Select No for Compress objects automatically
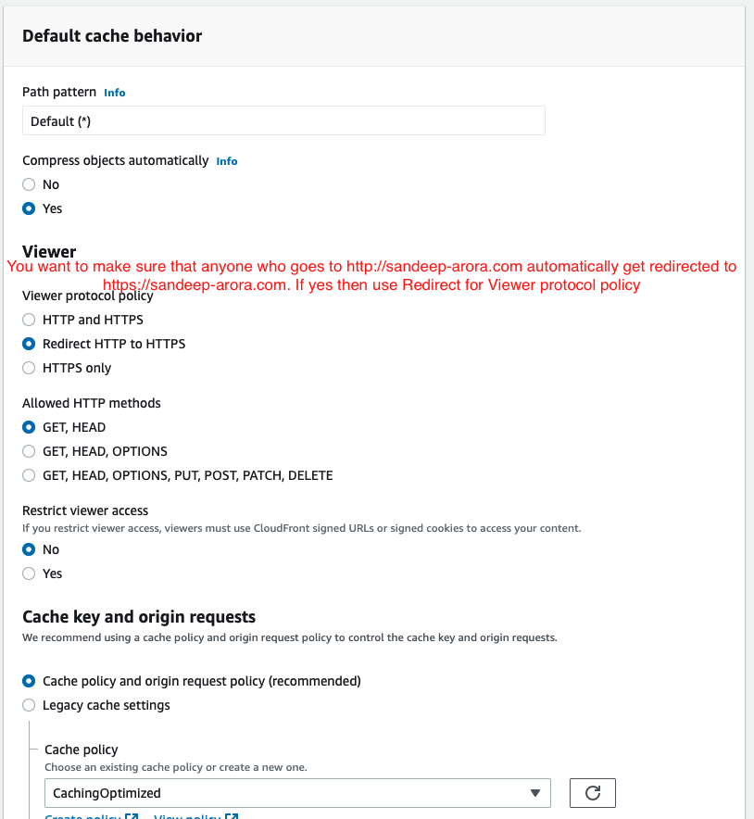The image size is (754, 819). click(x=29, y=184)
